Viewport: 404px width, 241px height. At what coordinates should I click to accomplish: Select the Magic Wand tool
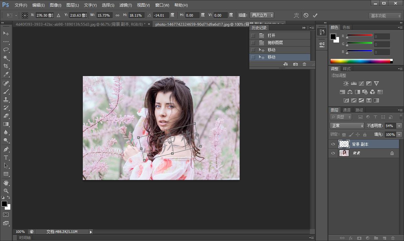click(6, 58)
